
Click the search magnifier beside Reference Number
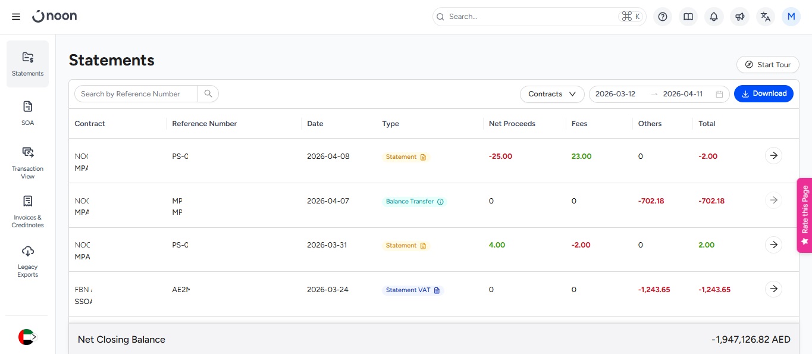(x=208, y=93)
